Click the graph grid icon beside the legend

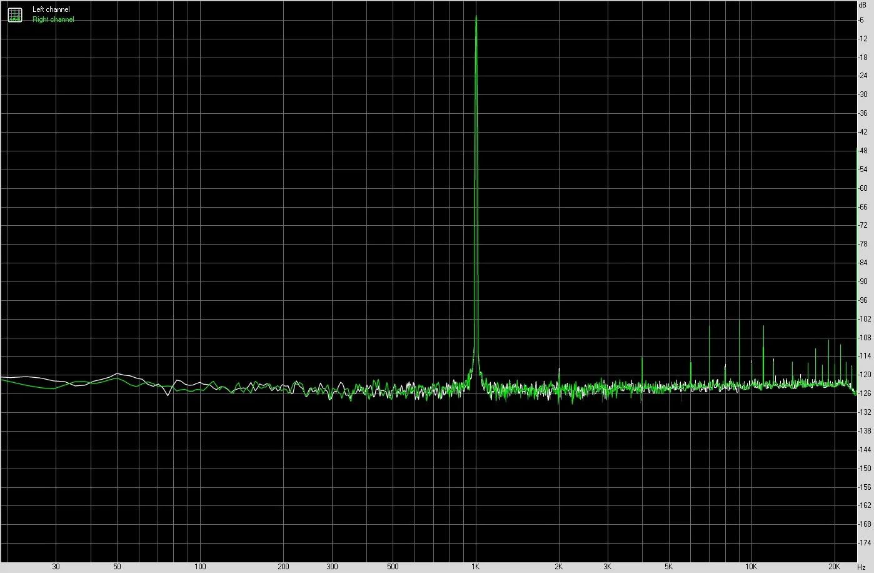point(14,15)
